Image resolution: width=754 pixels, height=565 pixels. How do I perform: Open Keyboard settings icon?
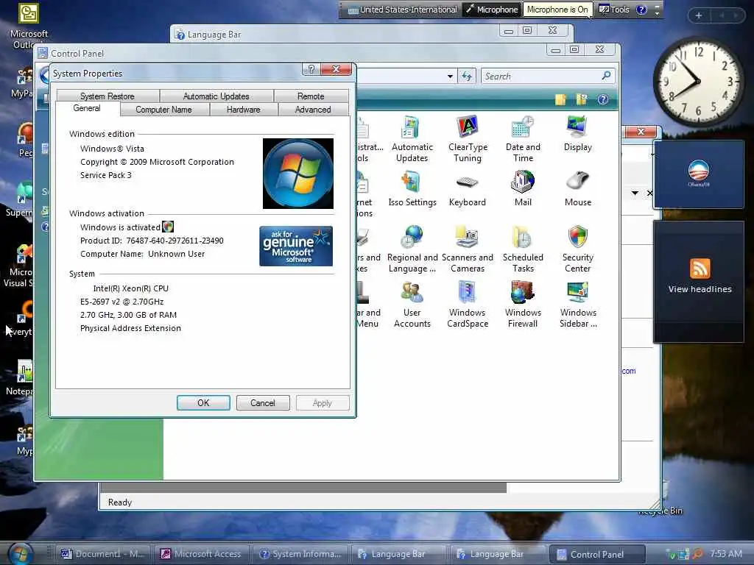[467, 189]
